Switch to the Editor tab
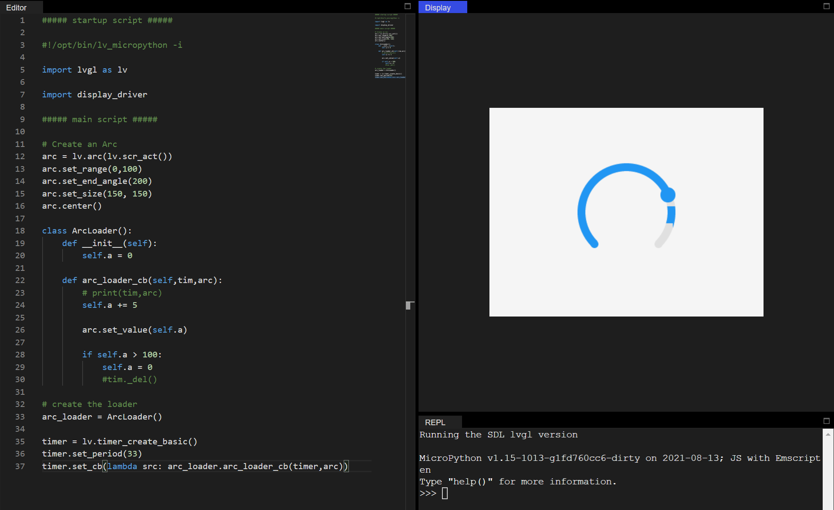 [x=17, y=7]
